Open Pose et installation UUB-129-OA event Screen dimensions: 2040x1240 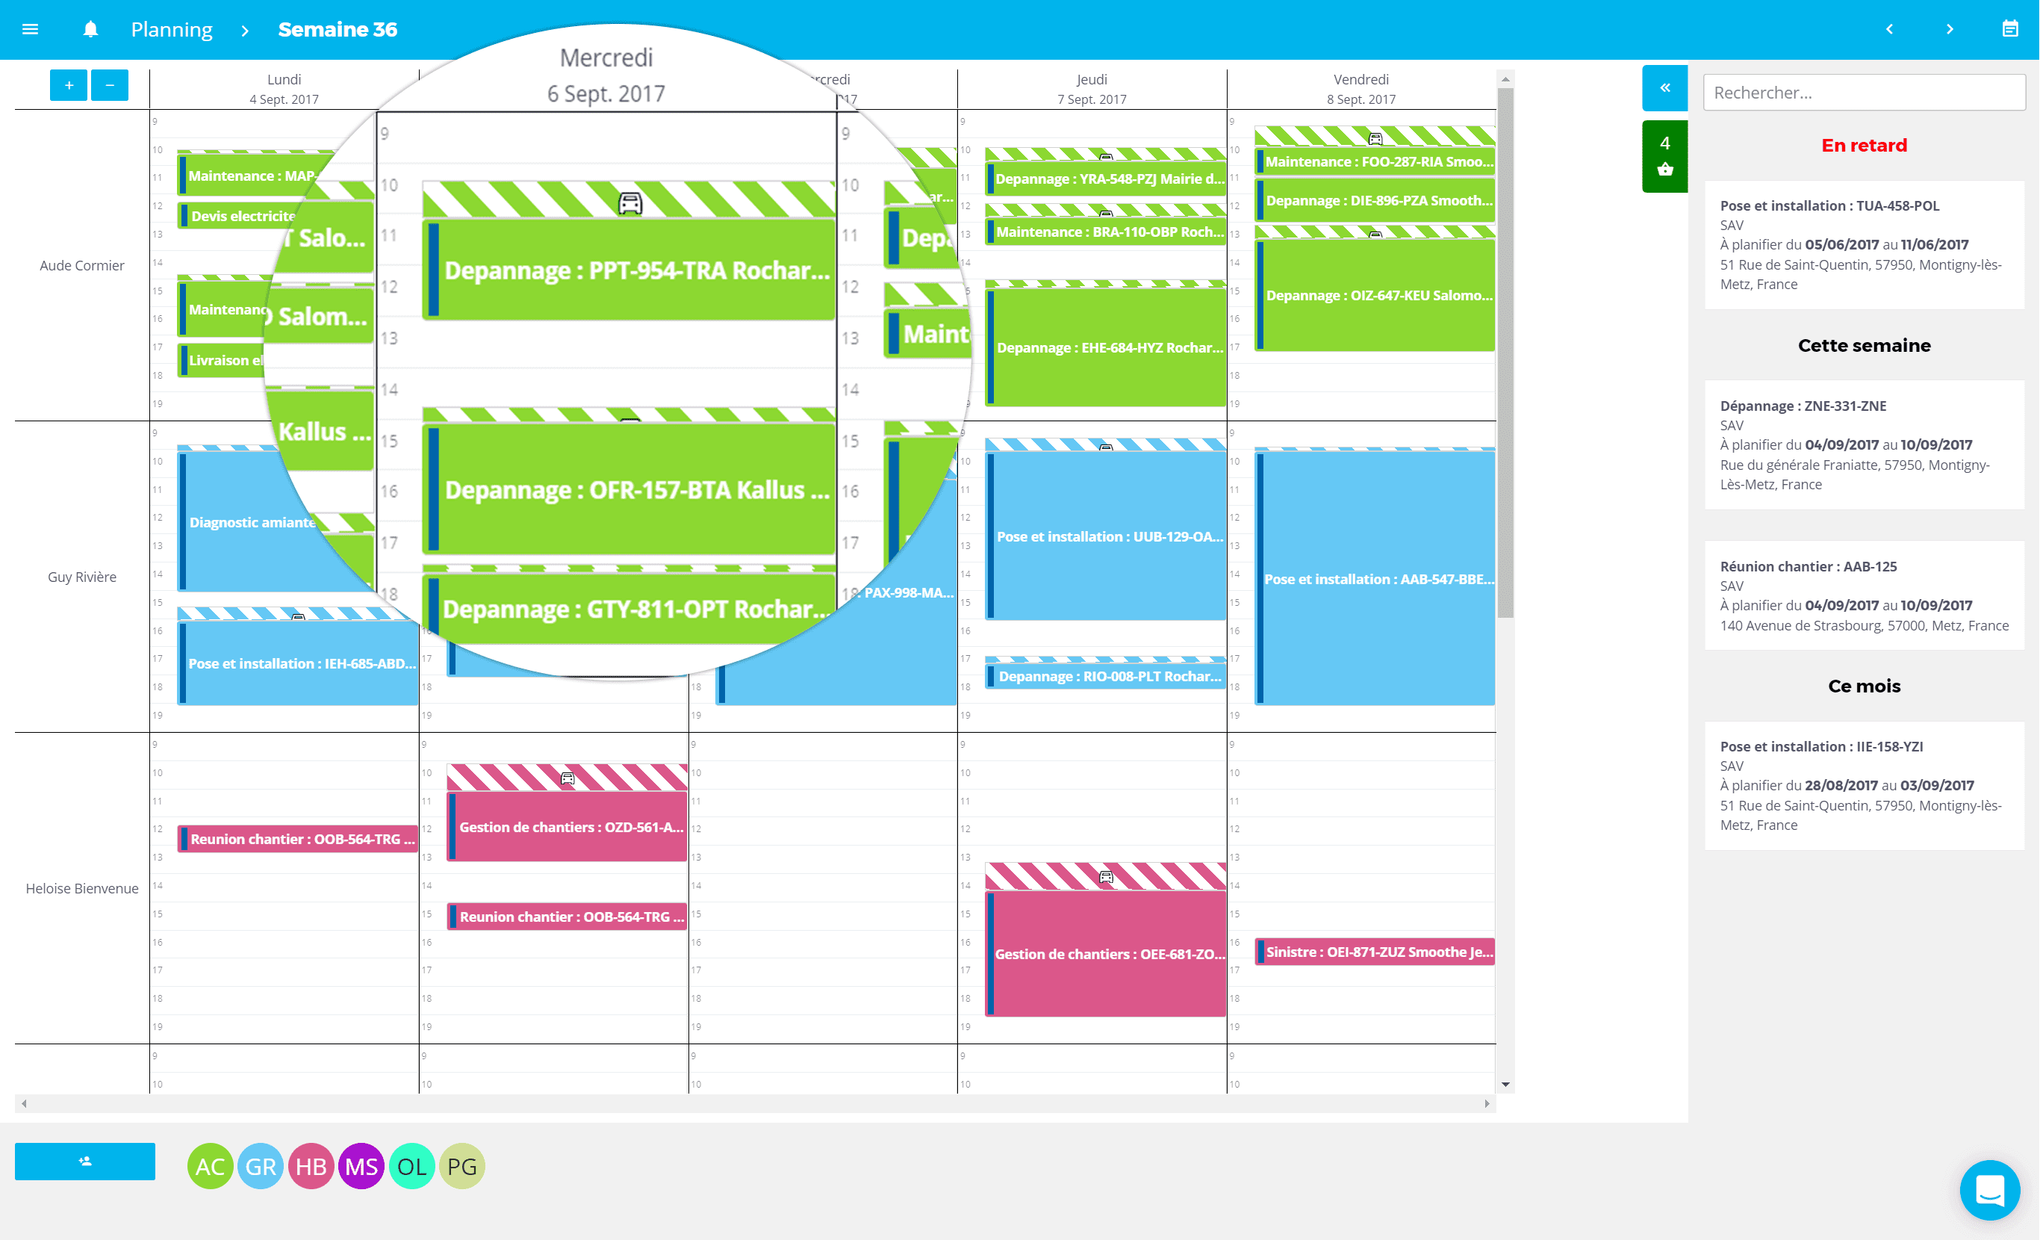click(1105, 536)
